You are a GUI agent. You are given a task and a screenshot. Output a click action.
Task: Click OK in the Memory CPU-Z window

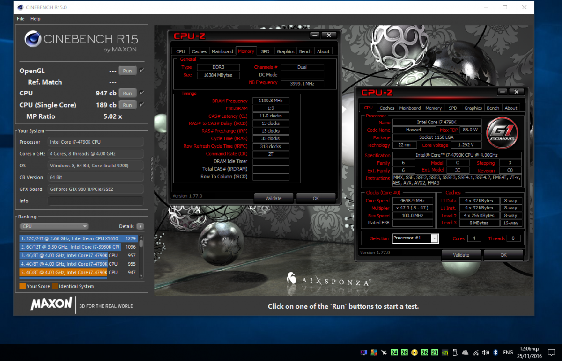316,198
